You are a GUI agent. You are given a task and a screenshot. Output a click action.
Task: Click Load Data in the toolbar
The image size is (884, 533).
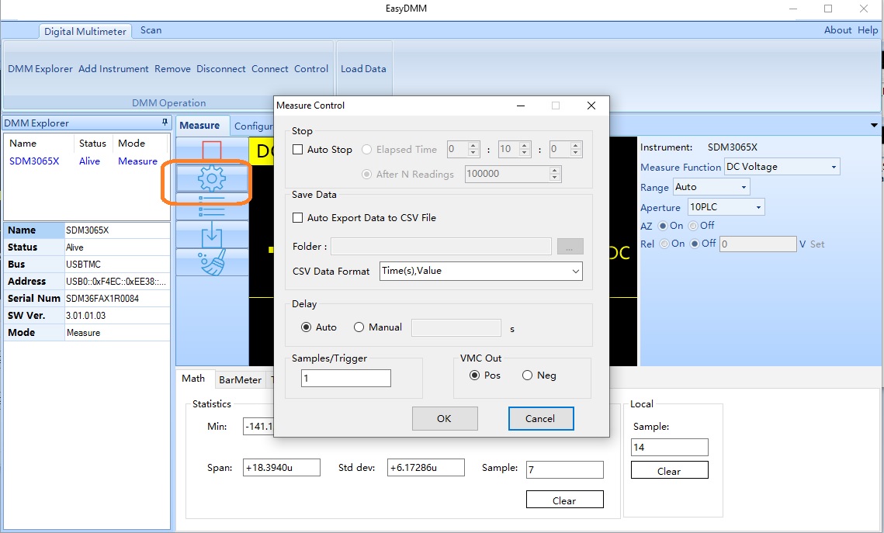[x=363, y=69]
